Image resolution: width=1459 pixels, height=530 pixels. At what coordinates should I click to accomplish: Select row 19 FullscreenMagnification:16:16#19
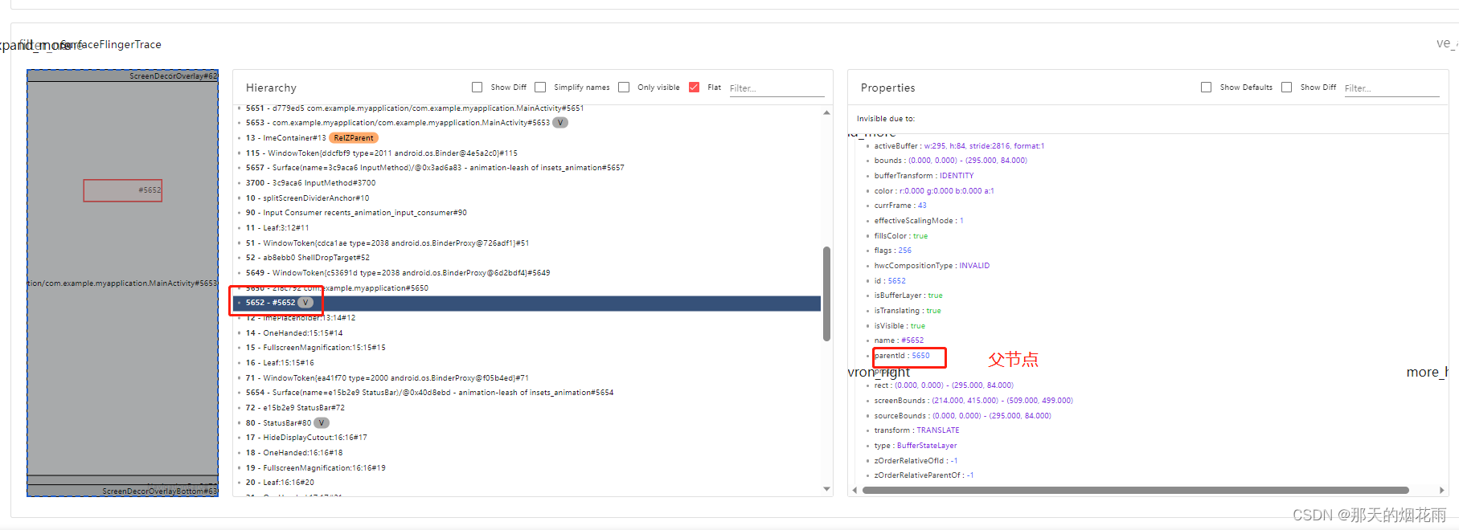(316, 468)
